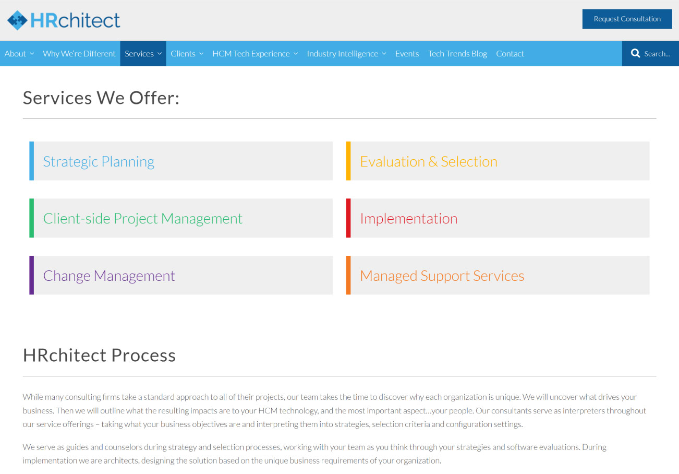679x474 pixels.
Task: Expand the Clients dropdown arrow
Action: (x=201, y=54)
